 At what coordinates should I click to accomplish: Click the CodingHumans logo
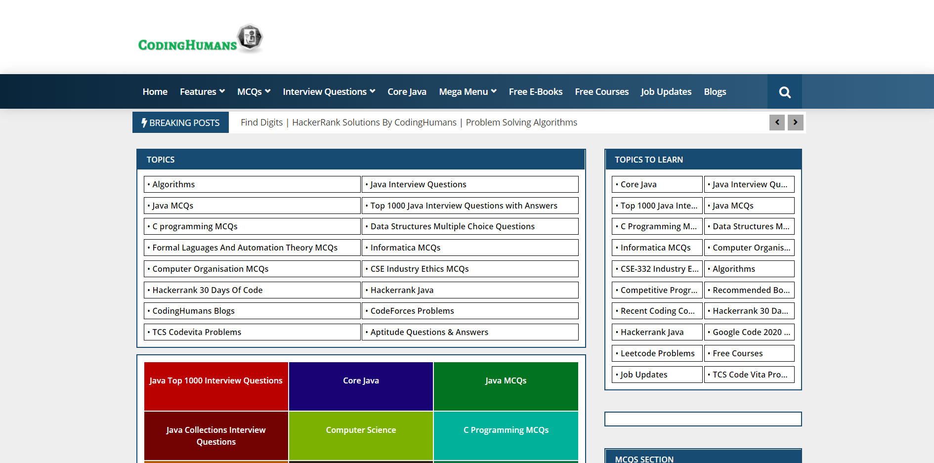(200, 40)
